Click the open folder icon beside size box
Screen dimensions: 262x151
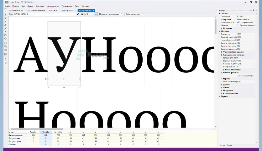pos(82,14)
